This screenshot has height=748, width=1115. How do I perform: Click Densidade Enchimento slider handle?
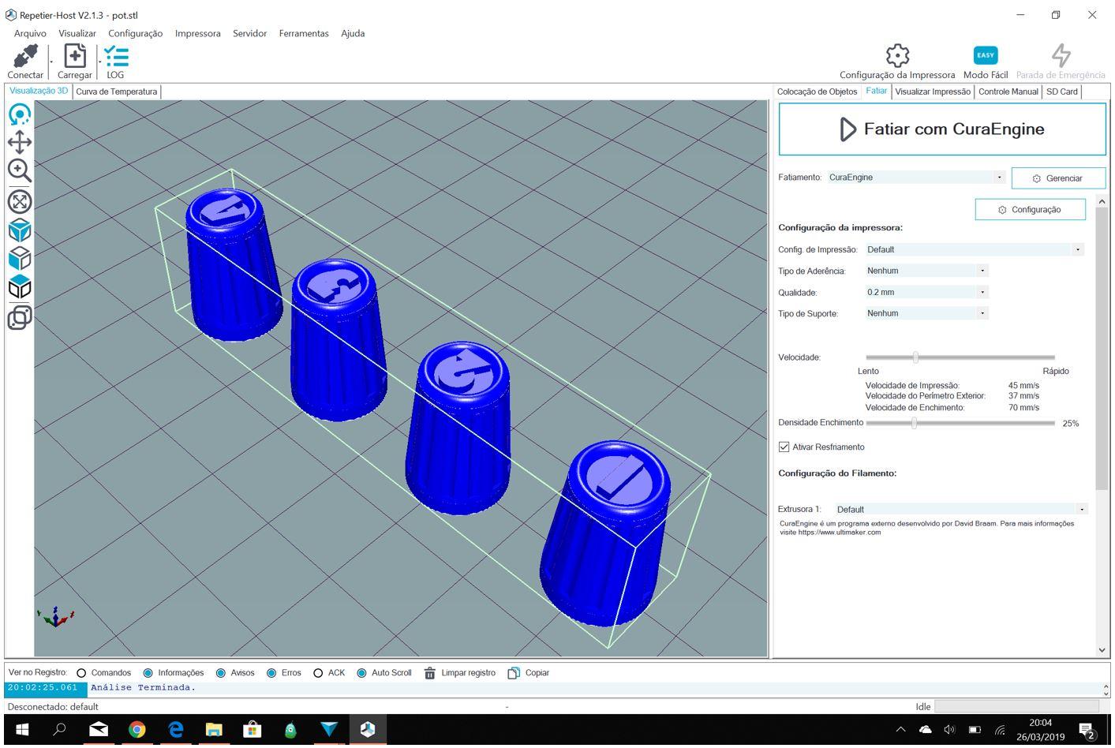pyautogui.click(x=914, y=423)
